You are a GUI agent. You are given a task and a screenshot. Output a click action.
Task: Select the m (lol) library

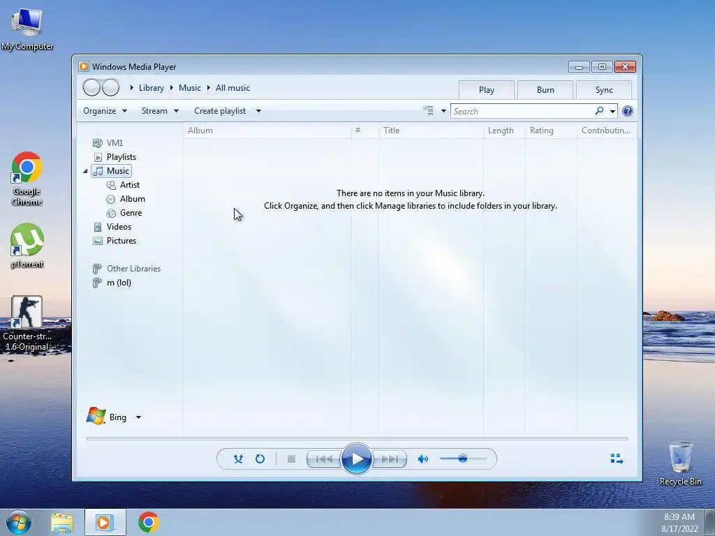tap(112, 283)
